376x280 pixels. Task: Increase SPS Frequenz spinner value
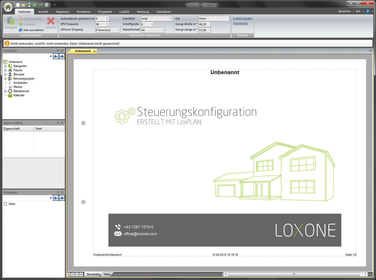pos(107,23)
